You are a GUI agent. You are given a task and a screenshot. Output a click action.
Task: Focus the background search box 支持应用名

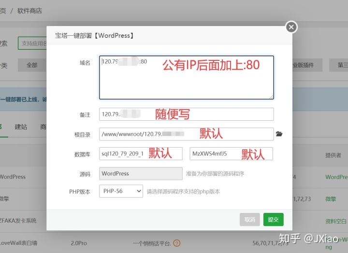(32, 43)
